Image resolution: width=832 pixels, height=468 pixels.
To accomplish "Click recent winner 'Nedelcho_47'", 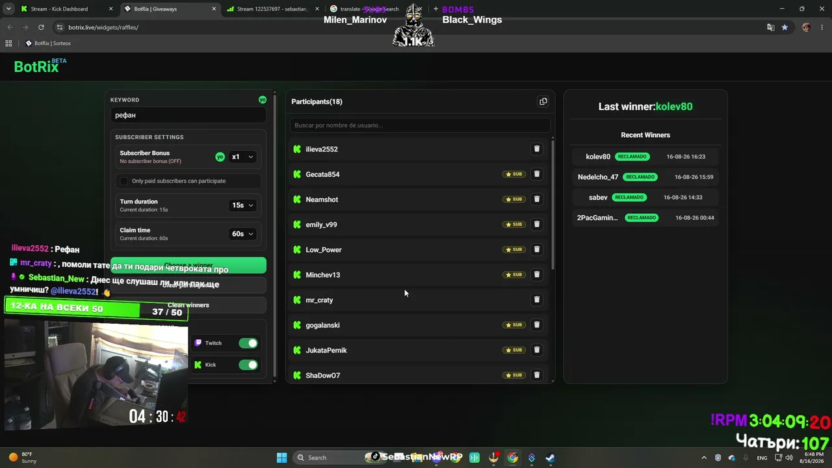I will [598, 177].
